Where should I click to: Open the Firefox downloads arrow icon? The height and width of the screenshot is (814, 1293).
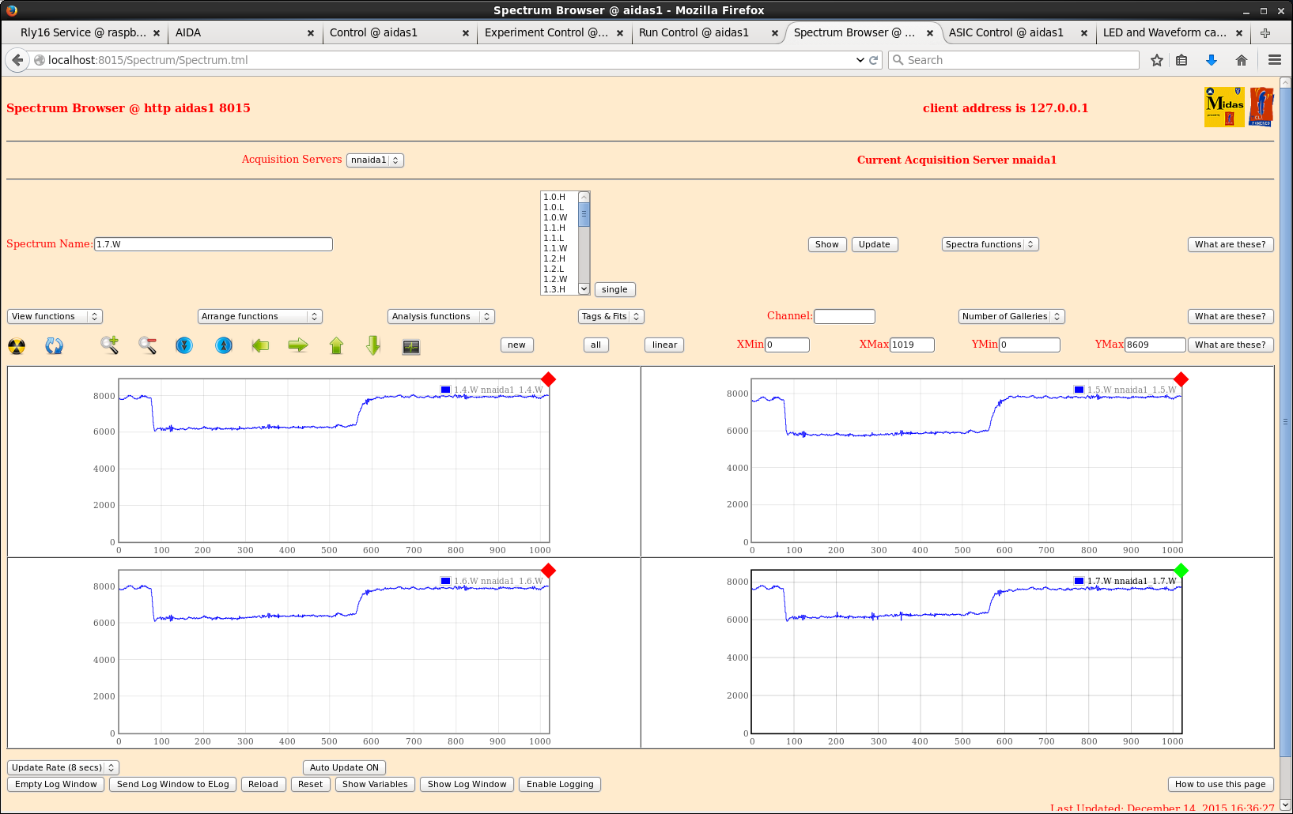[1211, 60]
